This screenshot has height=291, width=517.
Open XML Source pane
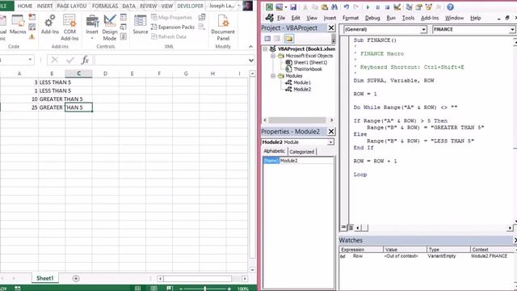point(140,25)
